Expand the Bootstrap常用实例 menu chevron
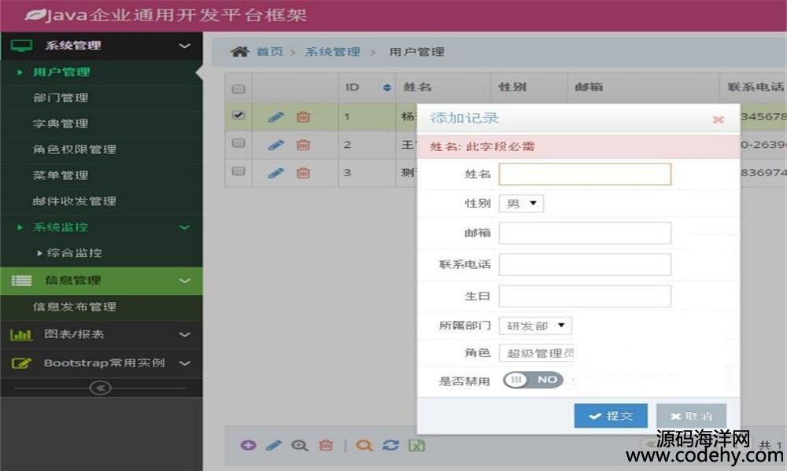Viewport: 787px width, 471px height. pos(185,362)
